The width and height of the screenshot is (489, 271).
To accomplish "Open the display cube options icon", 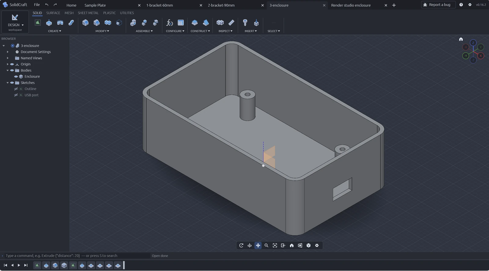I will tap(308, 245).
